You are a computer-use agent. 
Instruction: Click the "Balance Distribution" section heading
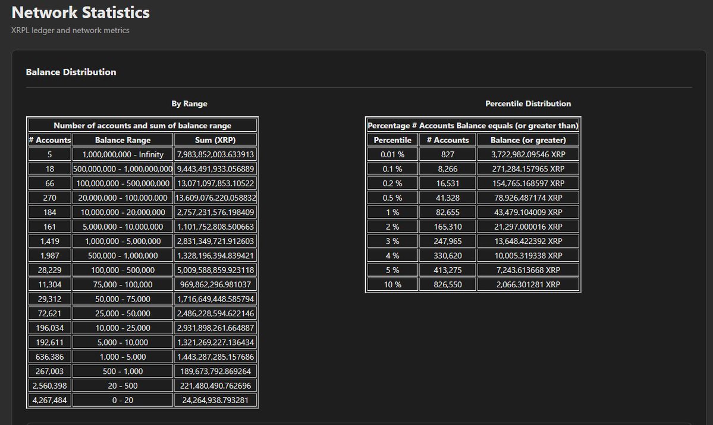click(71, 72)
